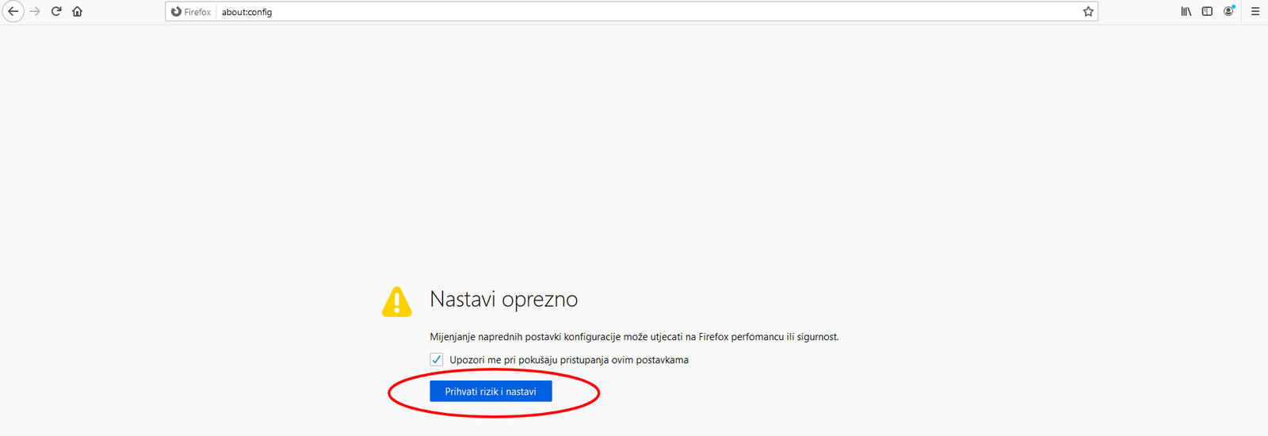Click the 'Firefox' identity label

[197, 13]
